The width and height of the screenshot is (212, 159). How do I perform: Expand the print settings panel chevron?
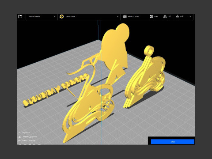[190, 16]
